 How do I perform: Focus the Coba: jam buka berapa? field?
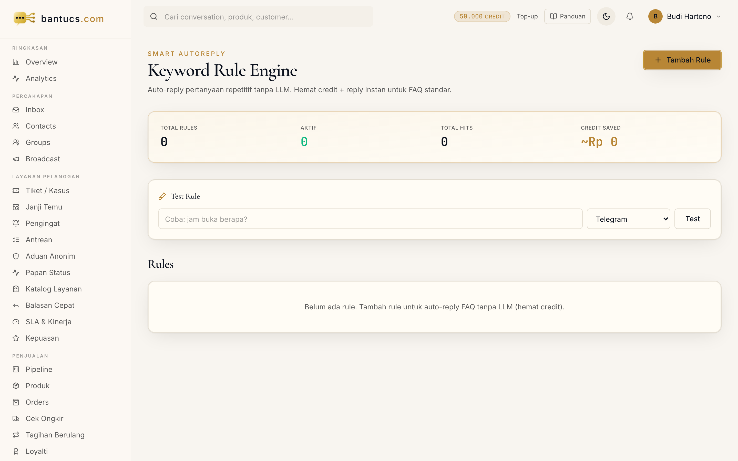point(370,219)
